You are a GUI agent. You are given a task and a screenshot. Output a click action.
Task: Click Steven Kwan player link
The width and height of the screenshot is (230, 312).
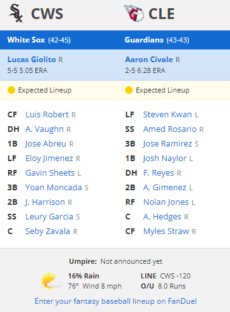click(x=167, y=115)
